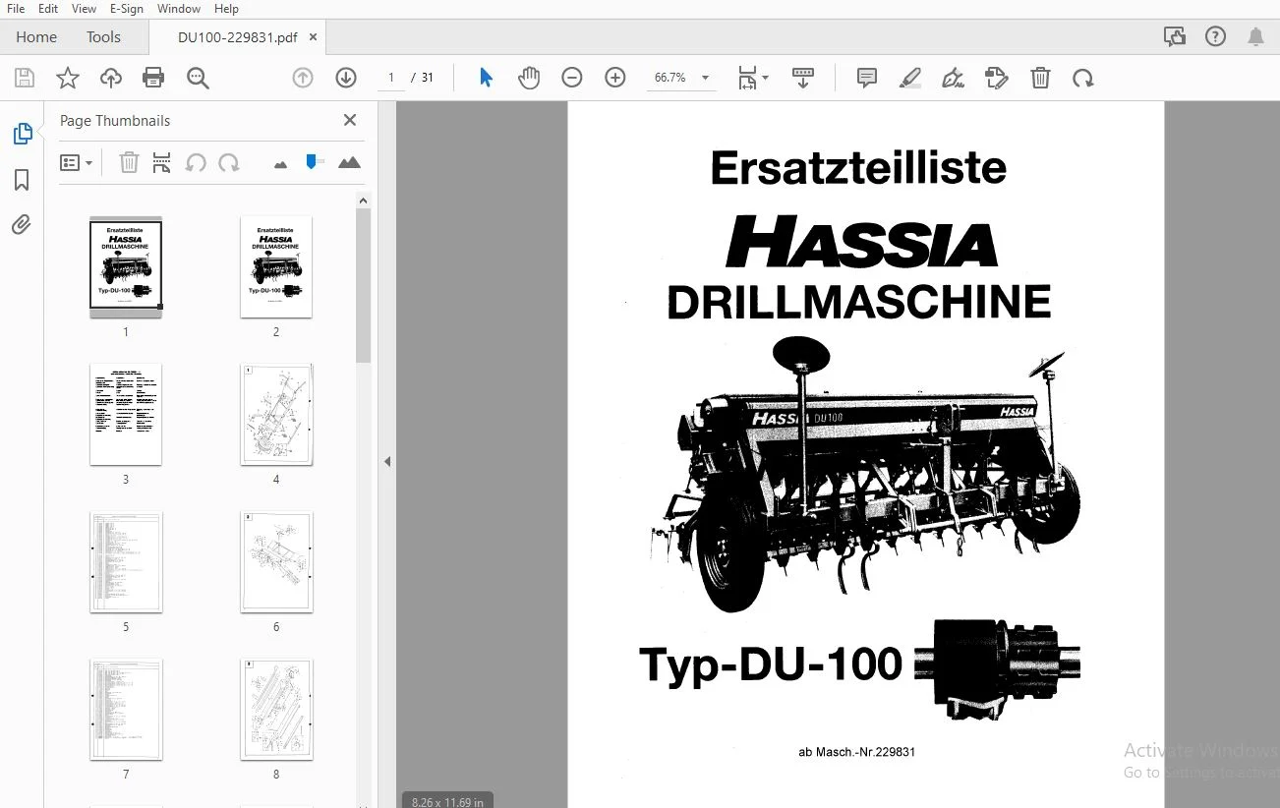Adjust the thumbnail size slider
The image size is (1280, 808).
(x=314, y=161)
